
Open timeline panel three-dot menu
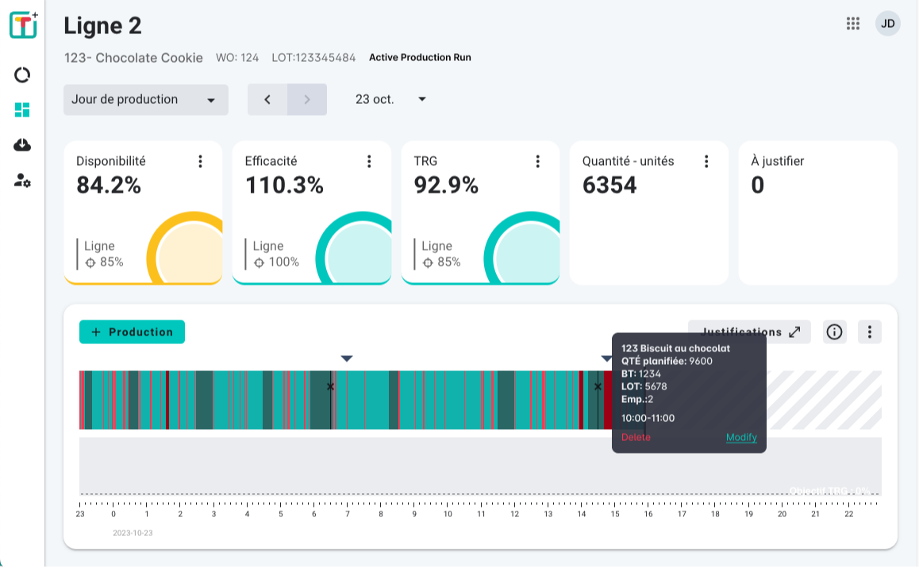tap(870, 332)
